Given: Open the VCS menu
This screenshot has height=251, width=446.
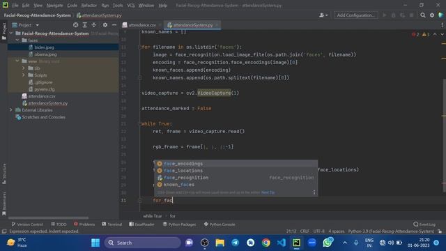Looking at the screenshot, I should point(131,6).
